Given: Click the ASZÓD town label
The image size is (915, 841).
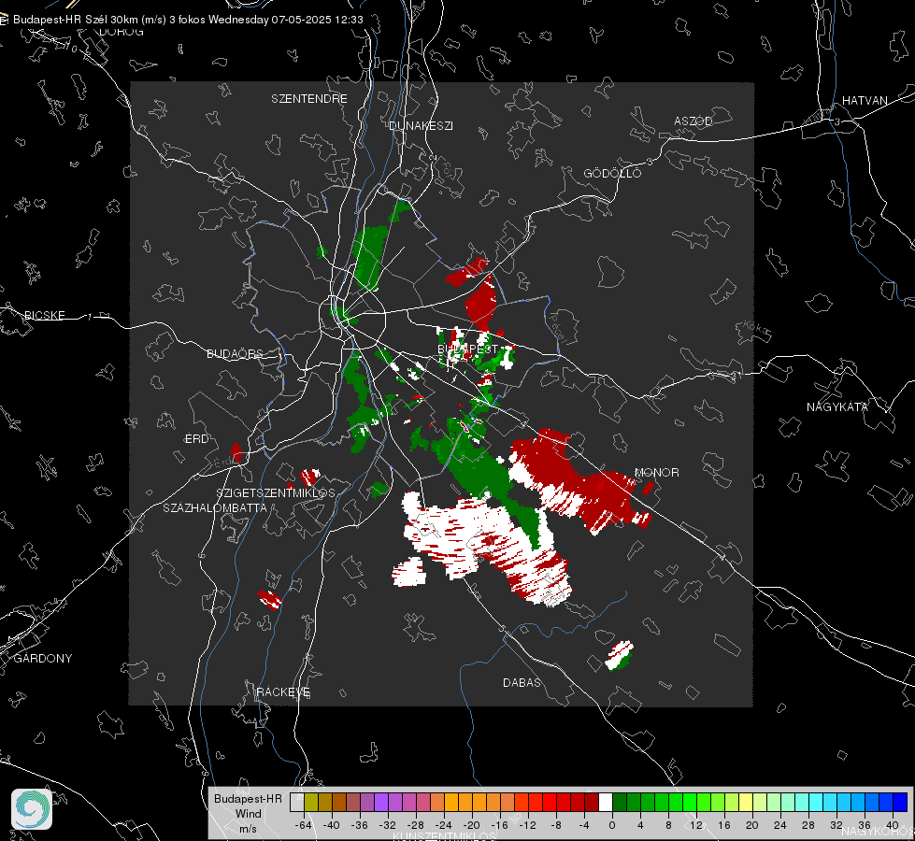Looking at the screenshot, I should click(693, 121).
